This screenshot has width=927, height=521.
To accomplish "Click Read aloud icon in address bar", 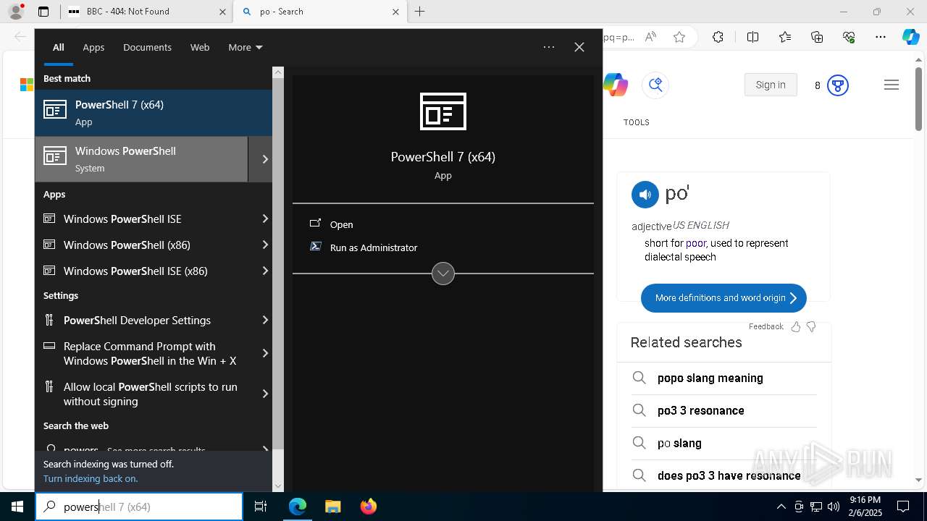I will click(650, 37).
